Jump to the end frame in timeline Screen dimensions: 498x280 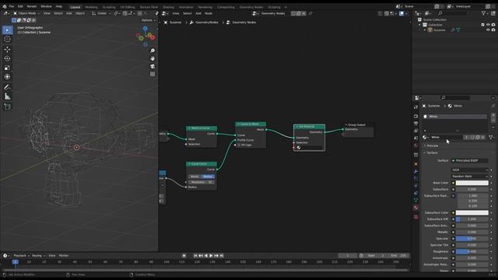click(x=222, y=256)
